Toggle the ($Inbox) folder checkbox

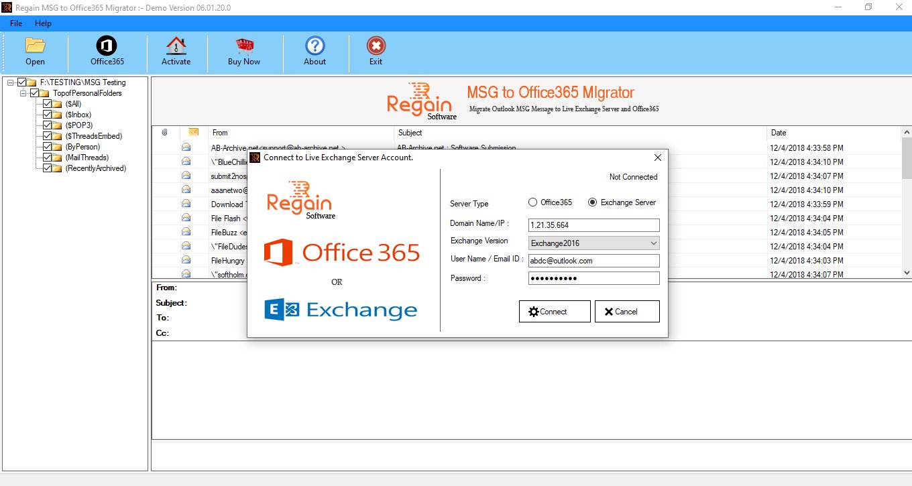point(47,115)
